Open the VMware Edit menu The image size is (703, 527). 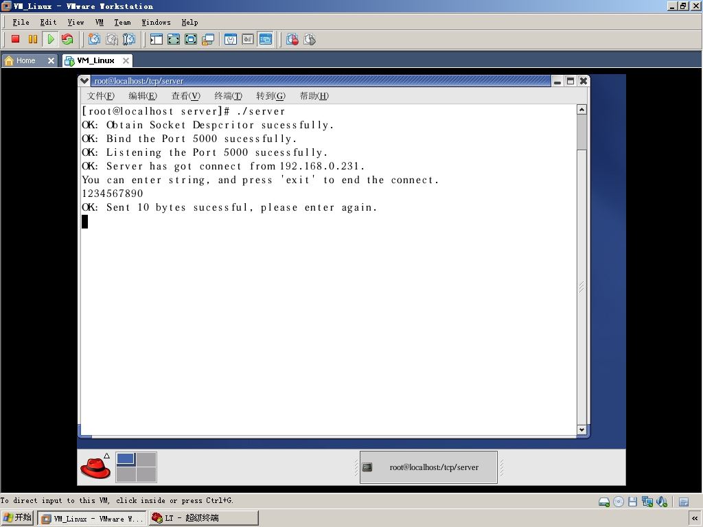(49, 23)
